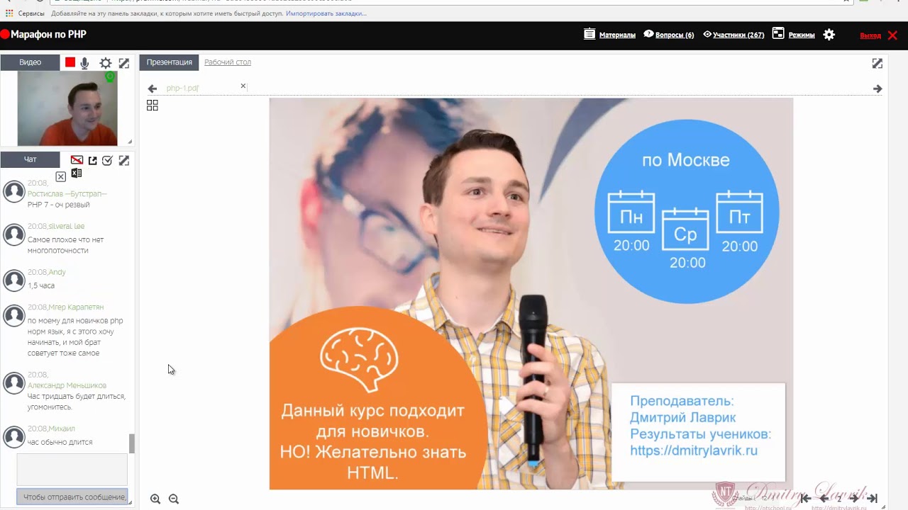This screenshot has height=510, width=908.
Task: Click message '1,5 часа' in chat
Action: (x=41, y=285)
